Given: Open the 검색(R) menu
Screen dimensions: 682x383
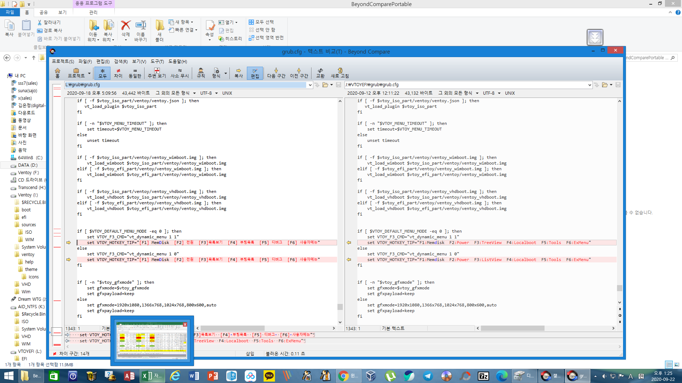Looking at the screenshot, I should click(121, 61).
